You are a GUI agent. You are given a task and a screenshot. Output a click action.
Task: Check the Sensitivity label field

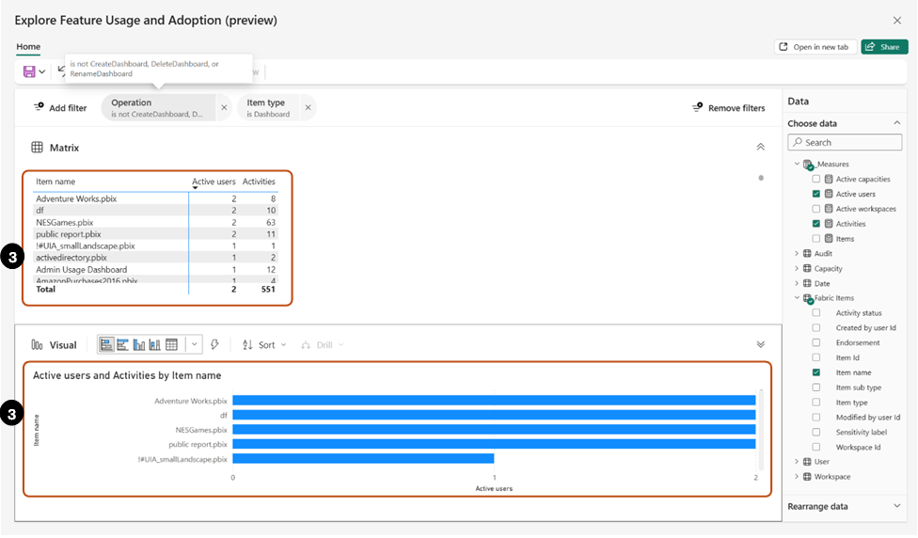(816, 432)
